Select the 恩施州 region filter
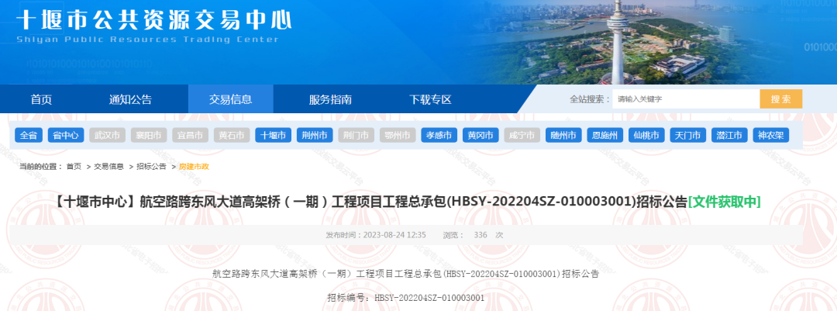The width and height of the screenshot is (837, 311). 604,135
